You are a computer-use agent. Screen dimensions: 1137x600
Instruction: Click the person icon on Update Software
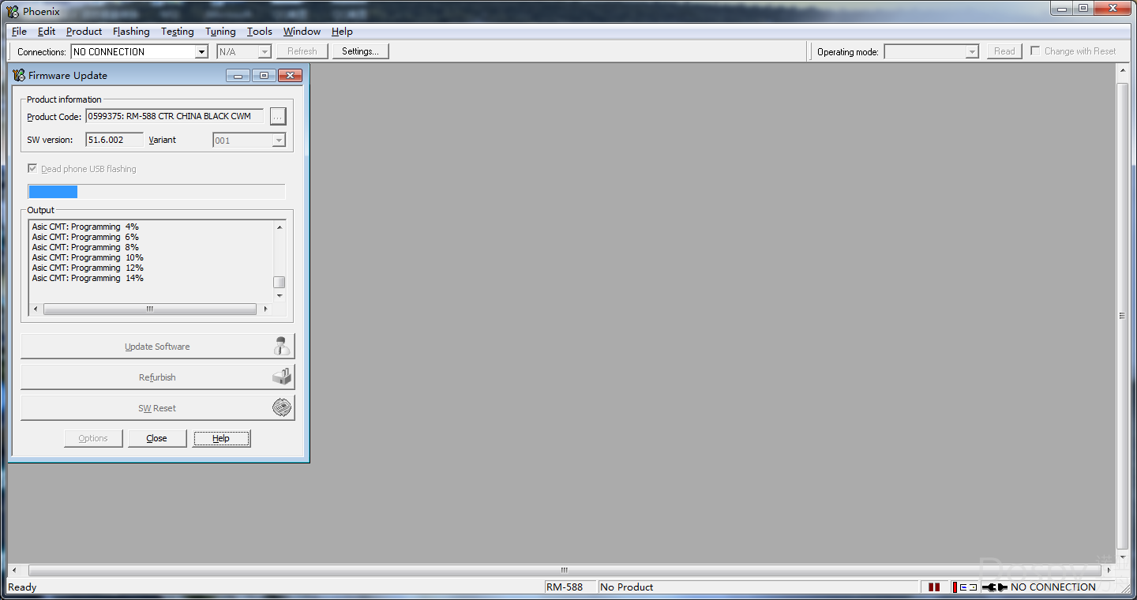(281, 346)
